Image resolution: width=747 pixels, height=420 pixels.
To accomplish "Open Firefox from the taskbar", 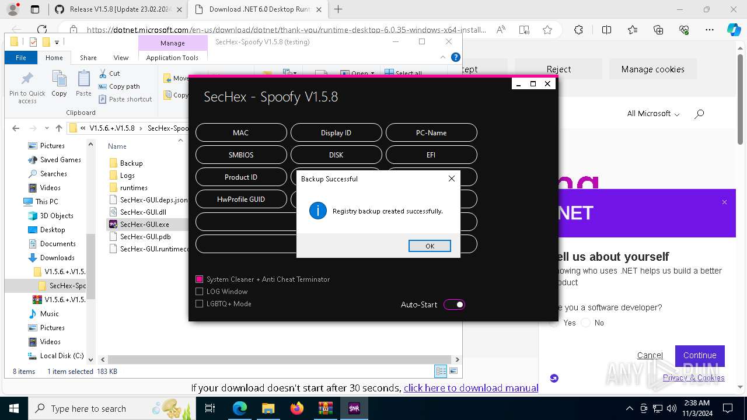I will click(297, 408).
